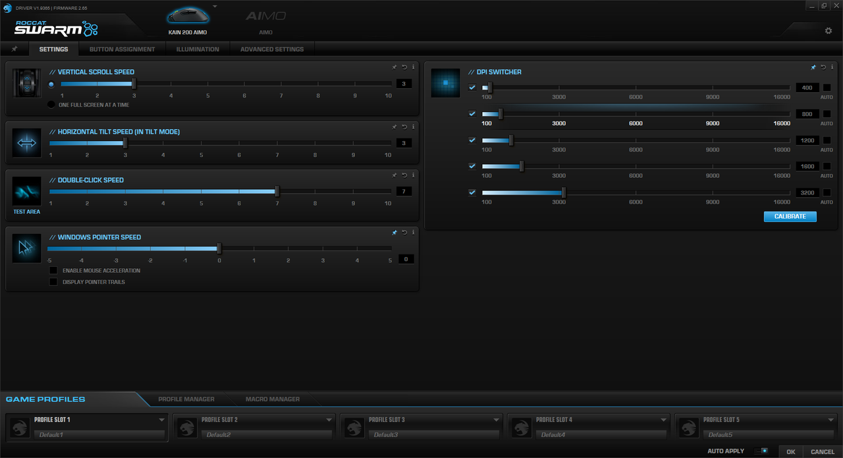Show info for Horizontal Tilt Speed

tap(413, 127)
